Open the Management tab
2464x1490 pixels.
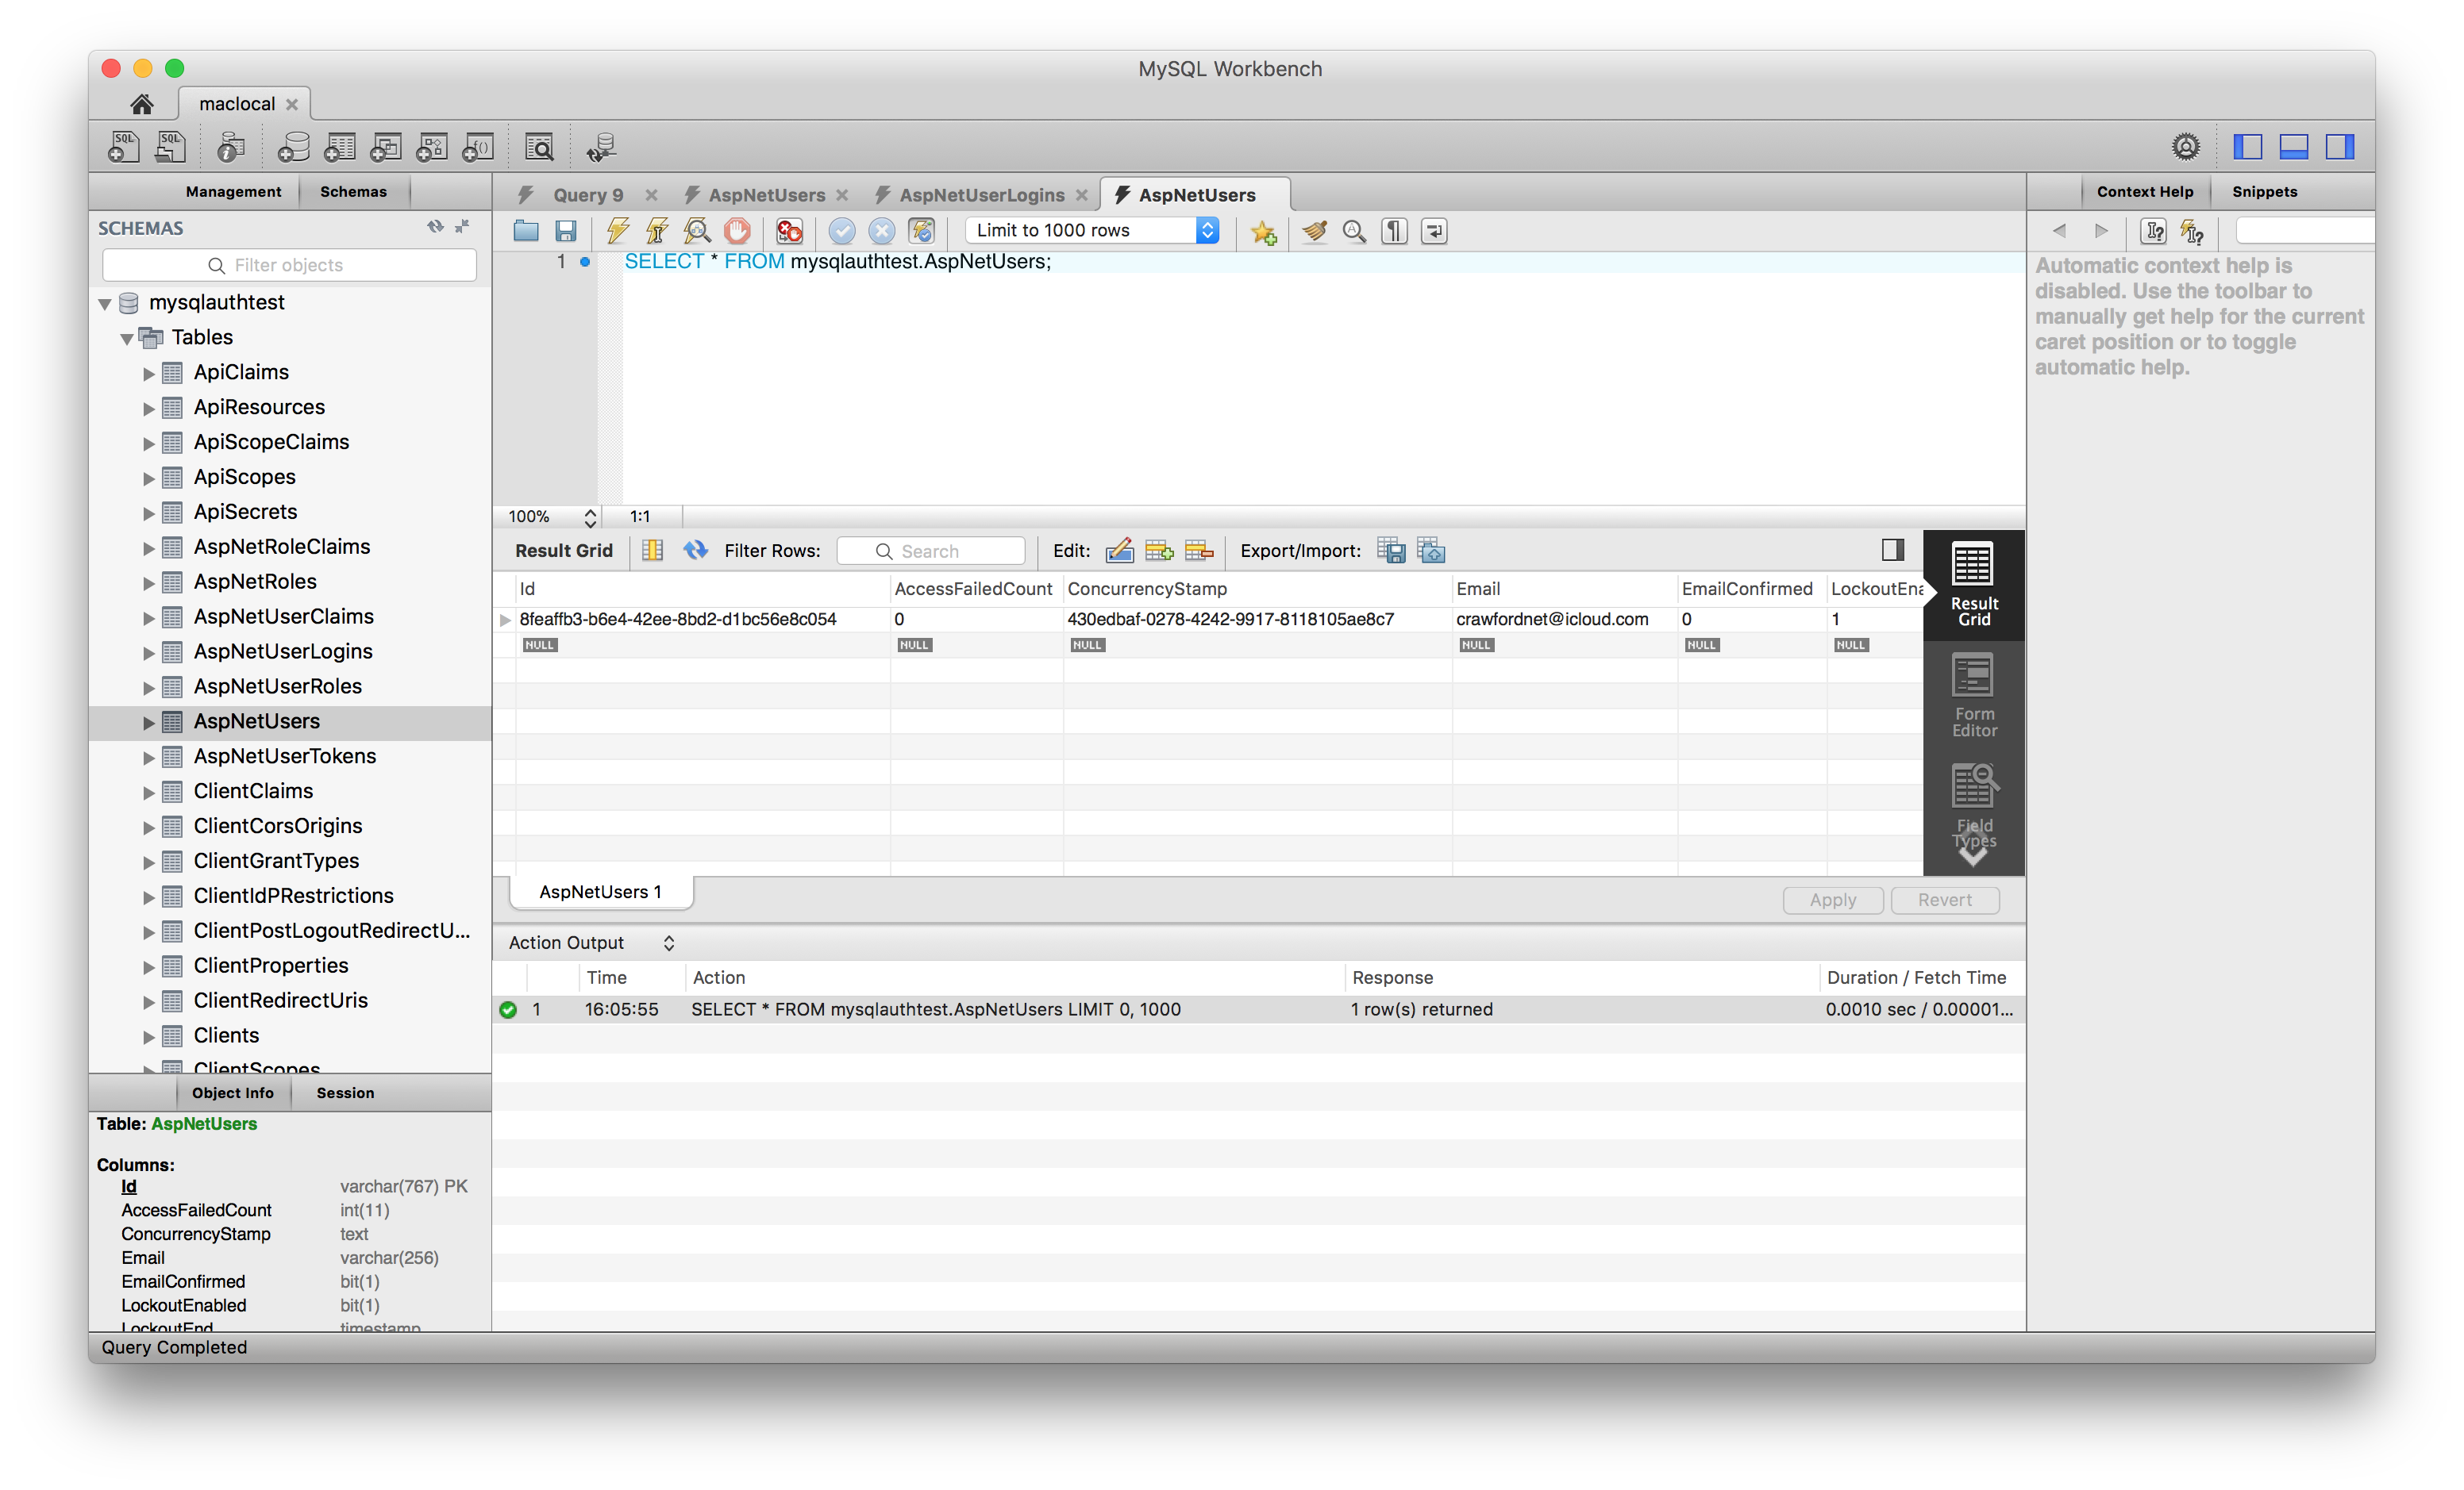[x=233, y=191]
